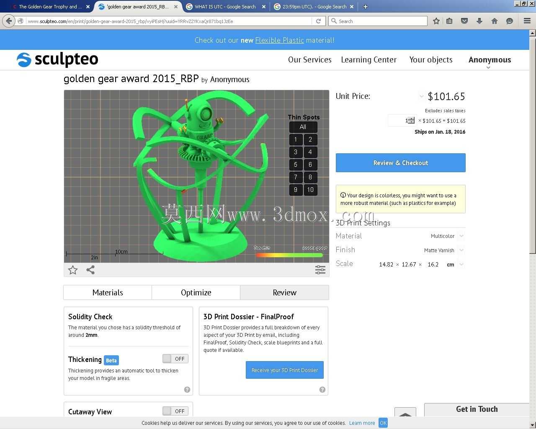Close the 'Golden Gear Trophy' tab

tap(88, 7)
